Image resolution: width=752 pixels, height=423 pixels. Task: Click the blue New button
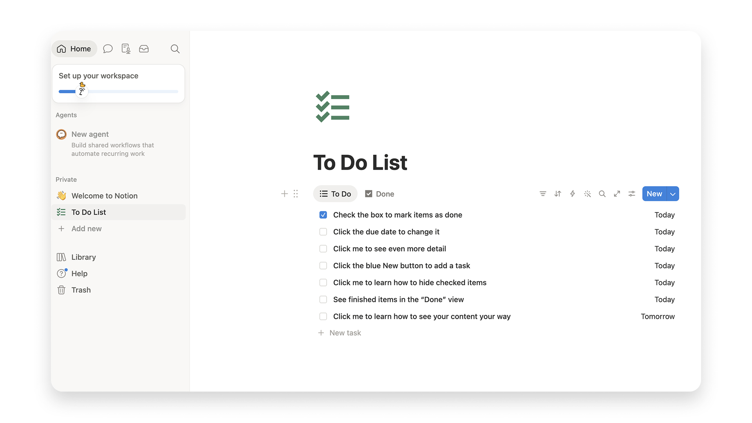[654, 194]
